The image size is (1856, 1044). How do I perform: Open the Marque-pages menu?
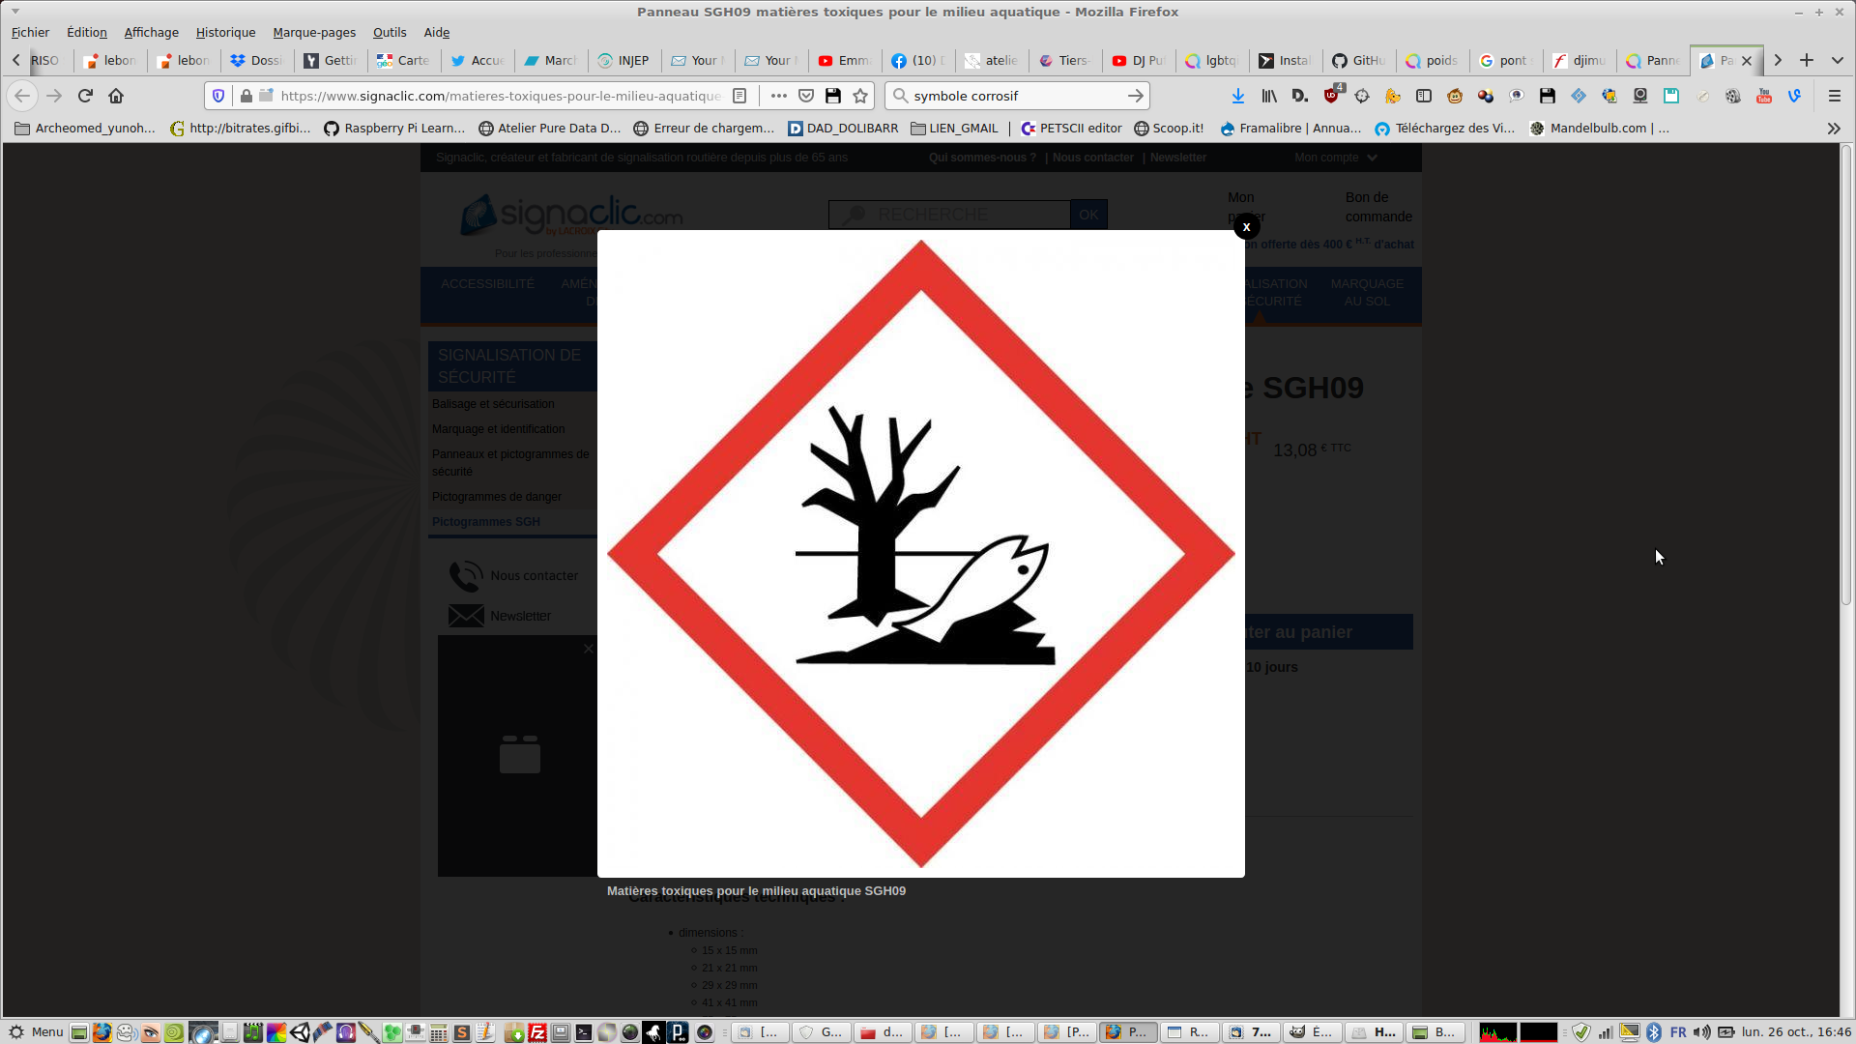pyautogui.click(x=314, y=32)
